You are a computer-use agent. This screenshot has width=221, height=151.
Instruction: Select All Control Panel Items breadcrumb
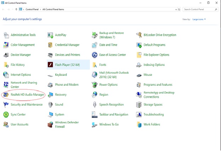pos(53,9)
